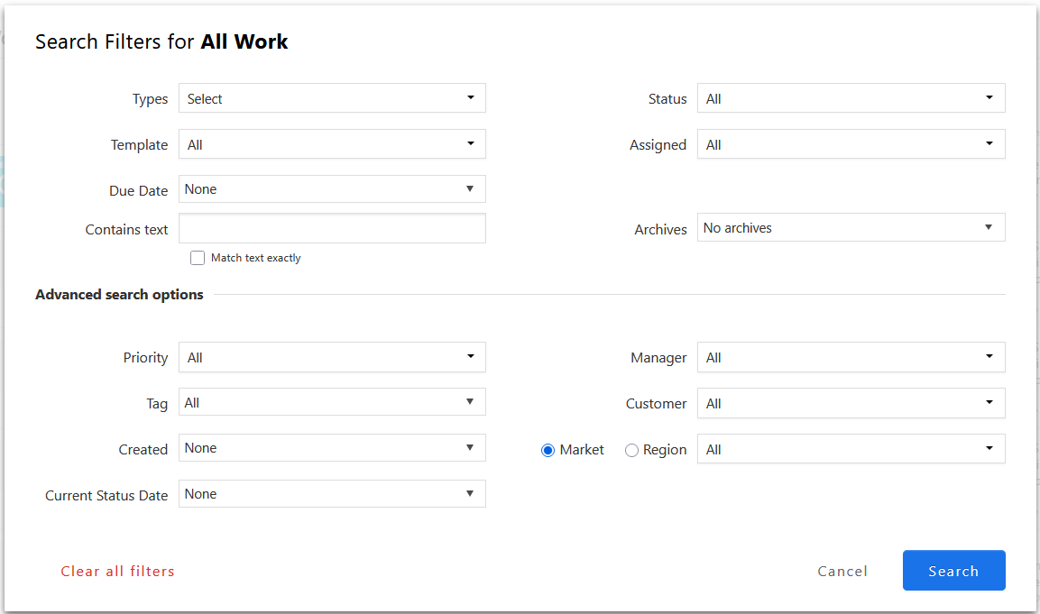Select the Region radio button
Viewport: 1040px width, 614px height.
point(631,450)
